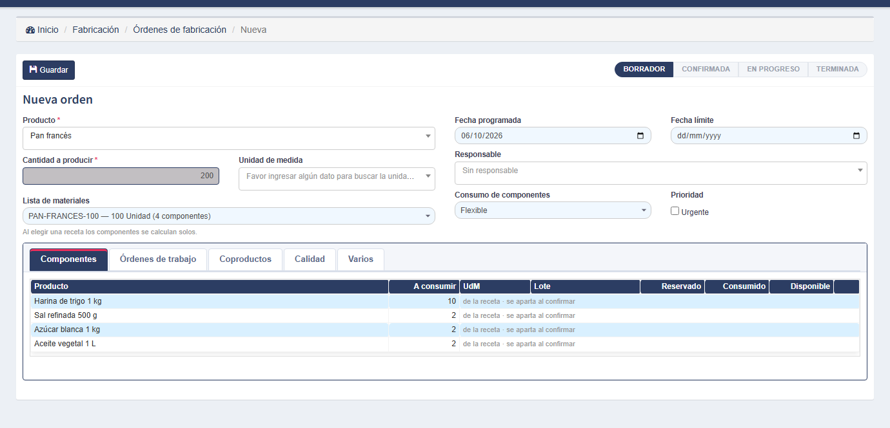Viewport: 890px width, 428px height.
Task: Click the A consumir value 10 for Harina
Action: pyautogui.click(x=451, y=301)
